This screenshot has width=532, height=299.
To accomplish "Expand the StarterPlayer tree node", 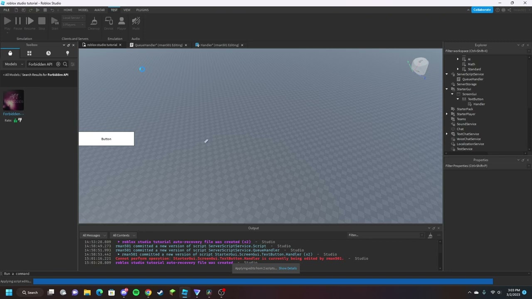I will coord(447,114).
